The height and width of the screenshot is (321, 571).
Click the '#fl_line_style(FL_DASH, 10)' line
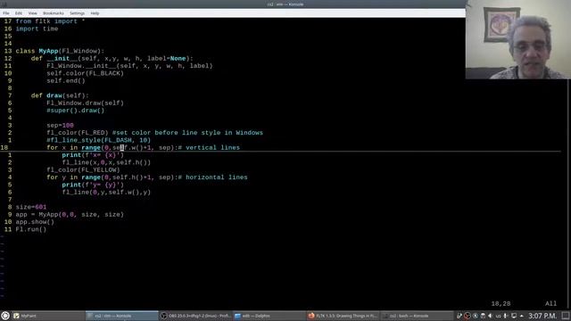98,140
